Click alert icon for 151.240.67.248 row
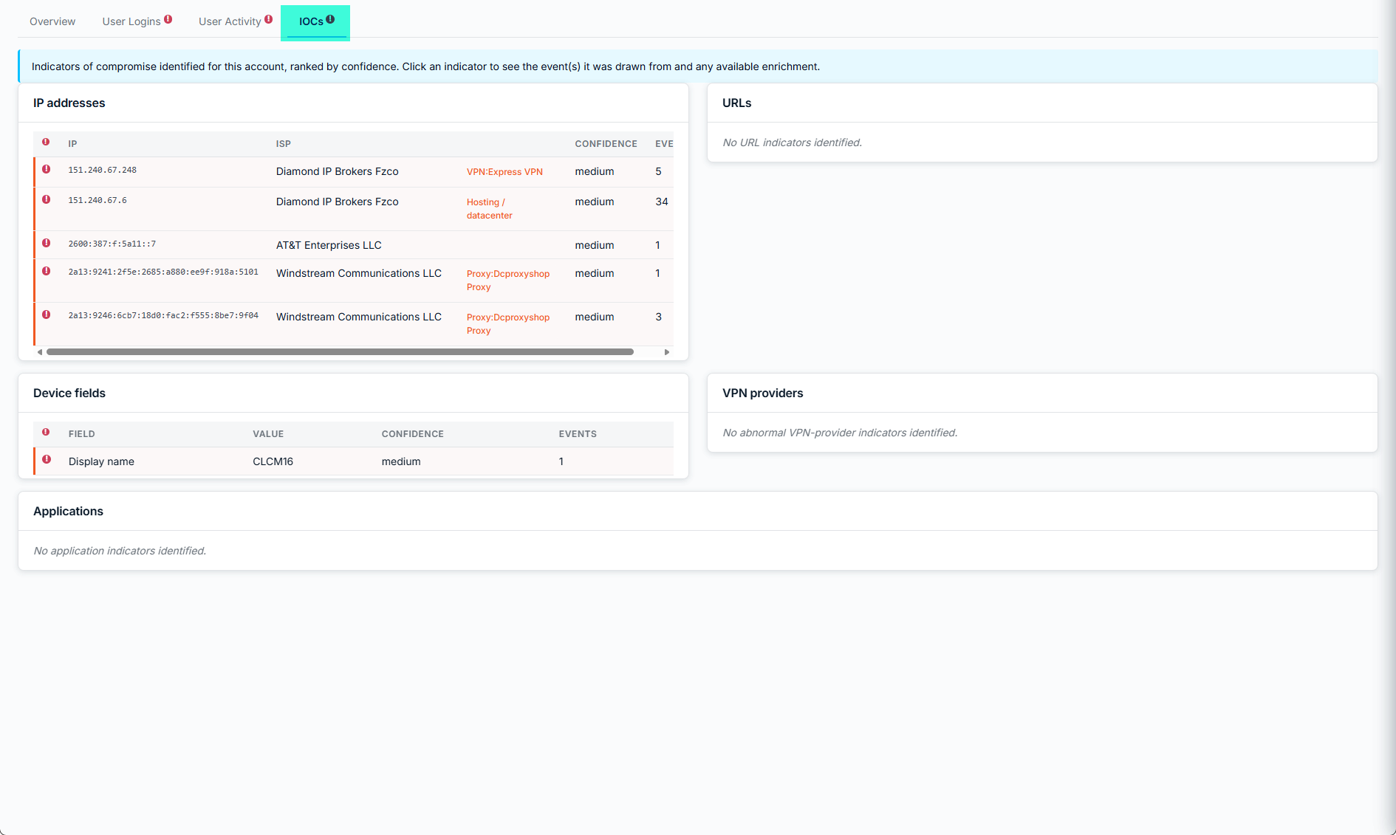 click(x=47, y=169)
